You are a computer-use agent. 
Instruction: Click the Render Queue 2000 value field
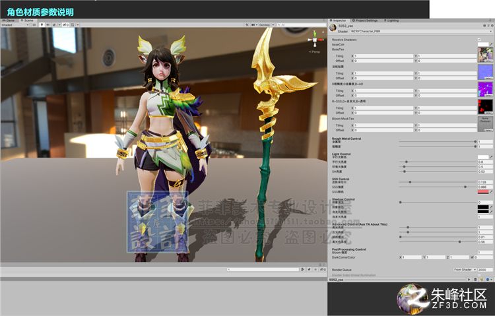coord(485,270)
